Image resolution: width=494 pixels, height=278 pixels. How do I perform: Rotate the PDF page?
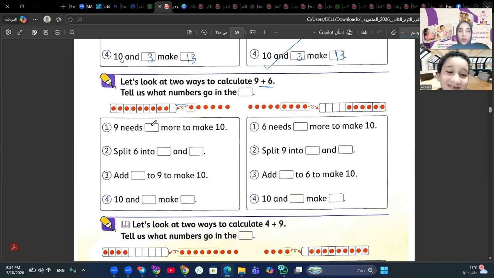click(x=204, y=32)
